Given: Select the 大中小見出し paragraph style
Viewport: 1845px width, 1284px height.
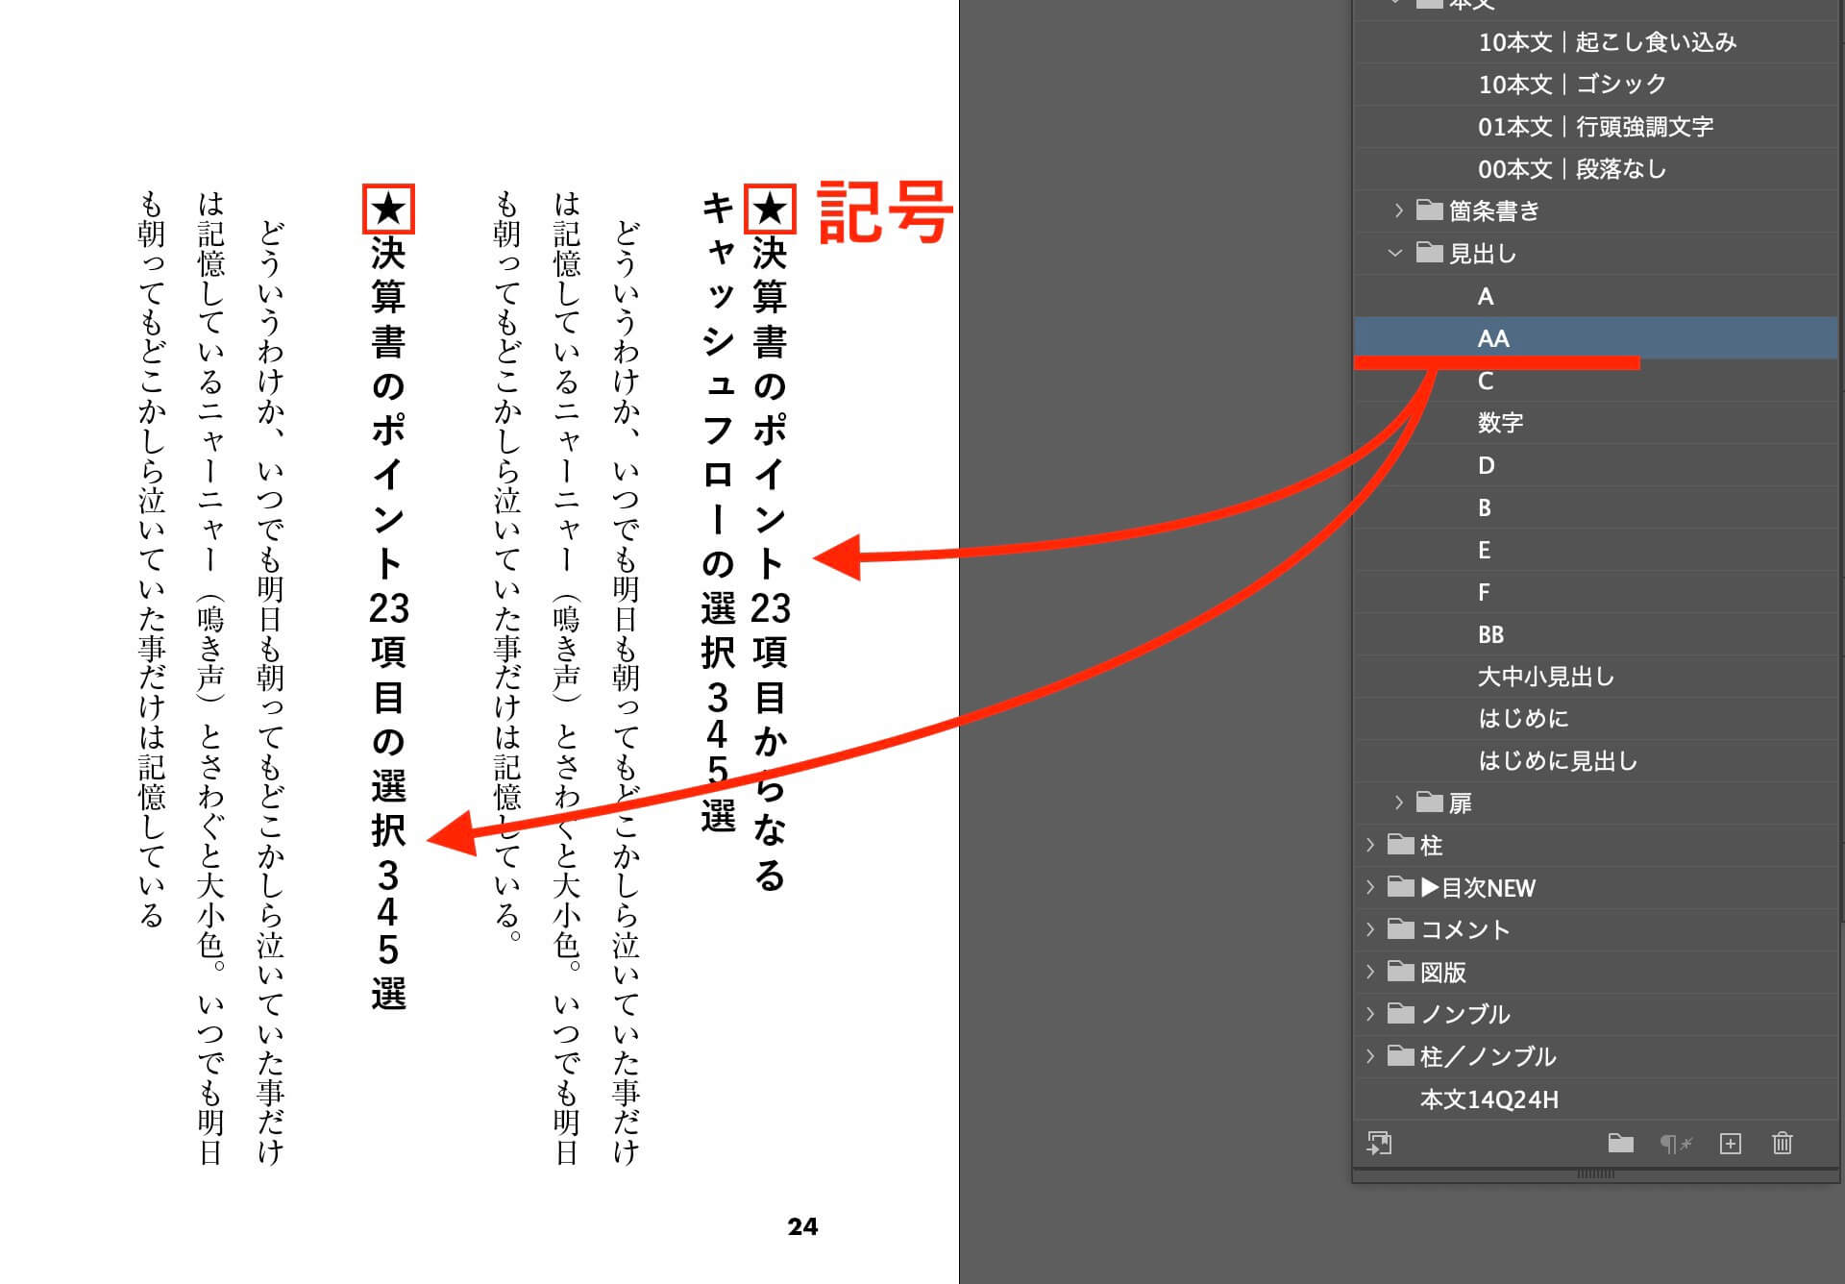Looking at the screenshot, I should 1545,677.
